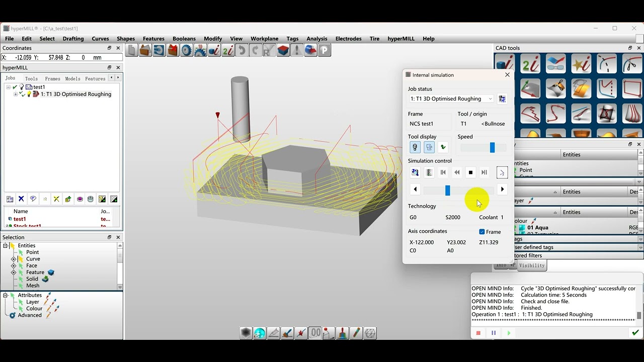Collapse the test1 tree node
Image resolution: width=644 pixels, height=362 pixels.
[8, 87]
